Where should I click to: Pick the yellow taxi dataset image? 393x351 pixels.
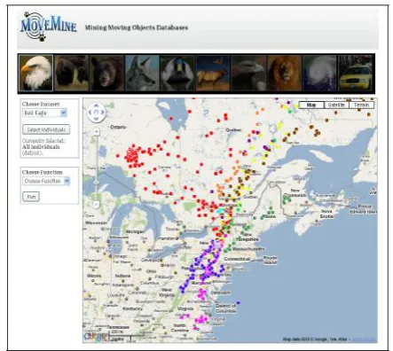pyautogui.click(x=356, y=73)
